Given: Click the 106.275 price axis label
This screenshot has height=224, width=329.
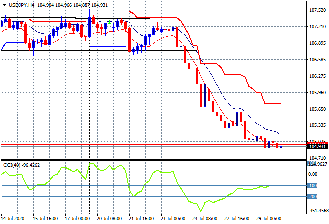Looking at the screenshot, I should click(x=317, y=76).
